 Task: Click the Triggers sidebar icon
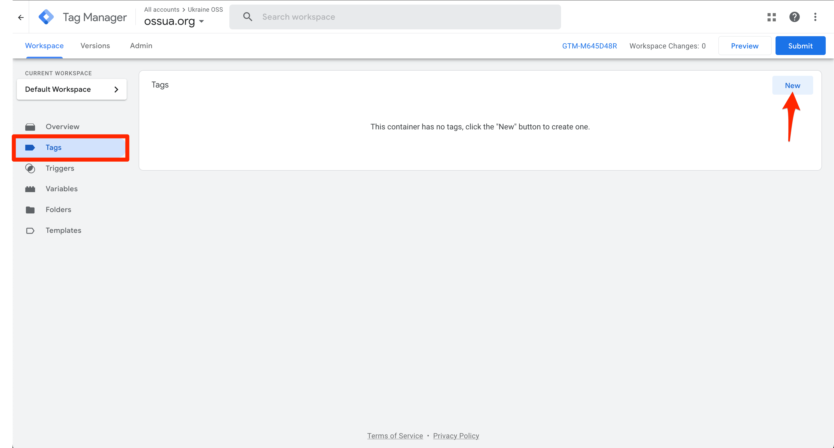(x=30, y=168)
